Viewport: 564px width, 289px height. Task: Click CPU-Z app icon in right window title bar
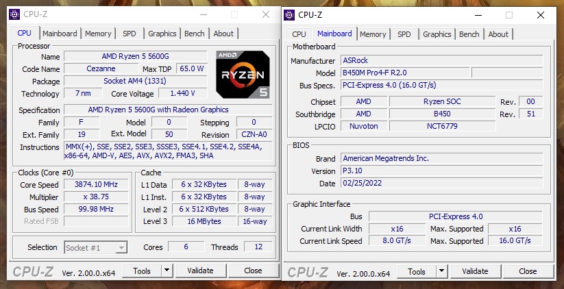click(289, 15)
